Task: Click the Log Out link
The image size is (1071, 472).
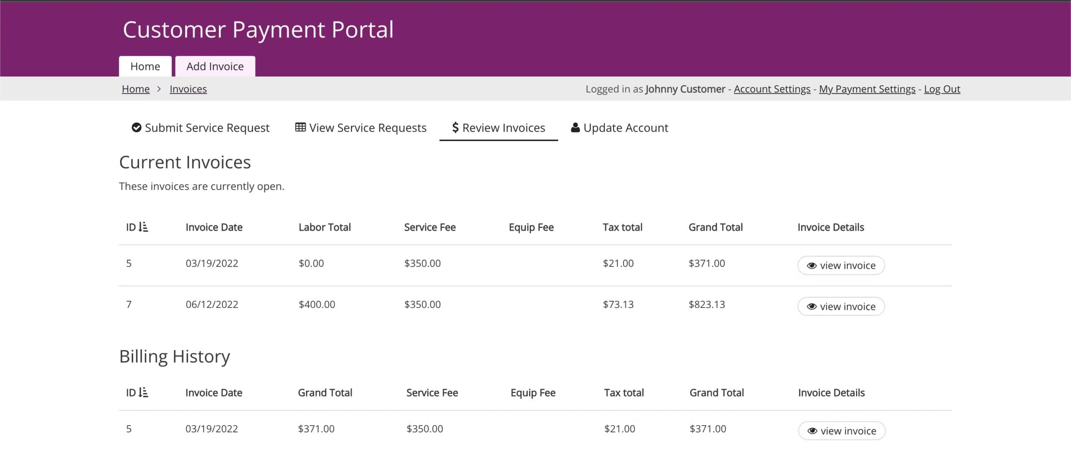Action: tap(942, 89)
